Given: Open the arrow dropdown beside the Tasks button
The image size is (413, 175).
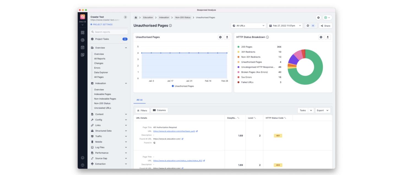Looking at the screenshot, I should 311,110.
